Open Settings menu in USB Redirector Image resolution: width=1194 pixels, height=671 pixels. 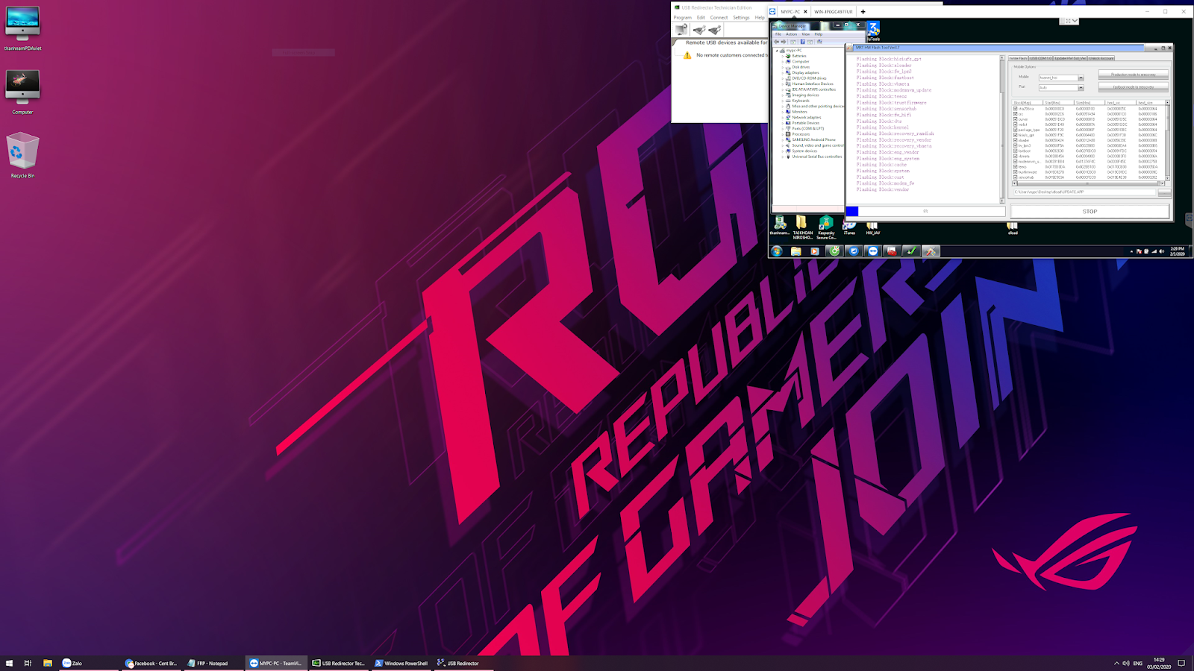(x=741, y=17)
